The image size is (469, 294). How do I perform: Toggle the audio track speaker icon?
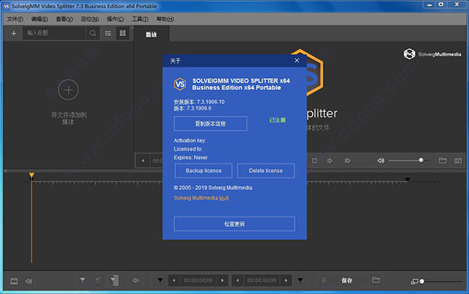(x=28, y=281)
